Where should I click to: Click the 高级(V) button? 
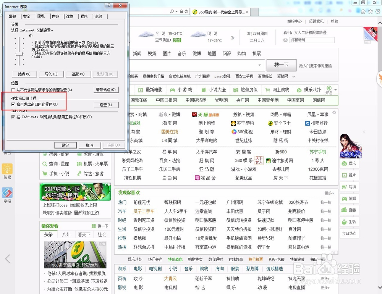[78, 74]
